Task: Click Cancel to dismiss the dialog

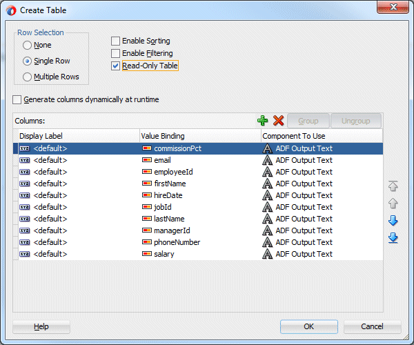Action: point(372,327)
